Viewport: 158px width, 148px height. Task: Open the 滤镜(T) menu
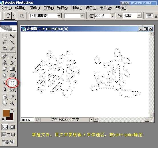[77, 8]
